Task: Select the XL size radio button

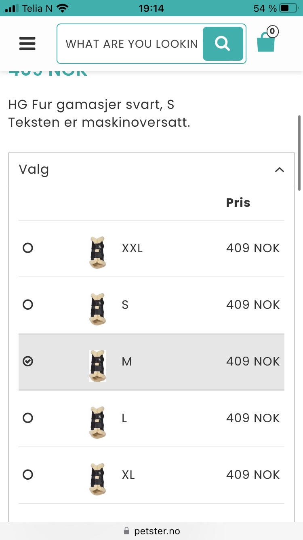Action: [28, 474]
